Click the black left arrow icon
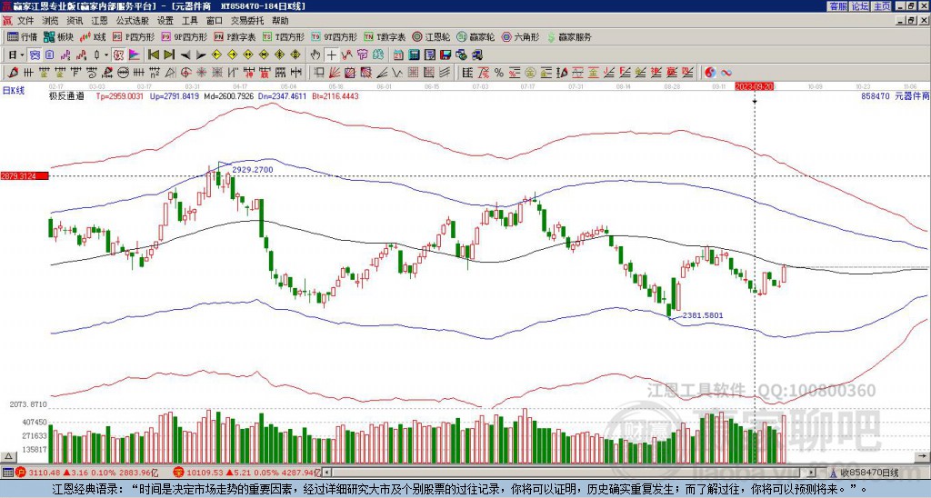The image size is (931, 498). coord(185,55)
